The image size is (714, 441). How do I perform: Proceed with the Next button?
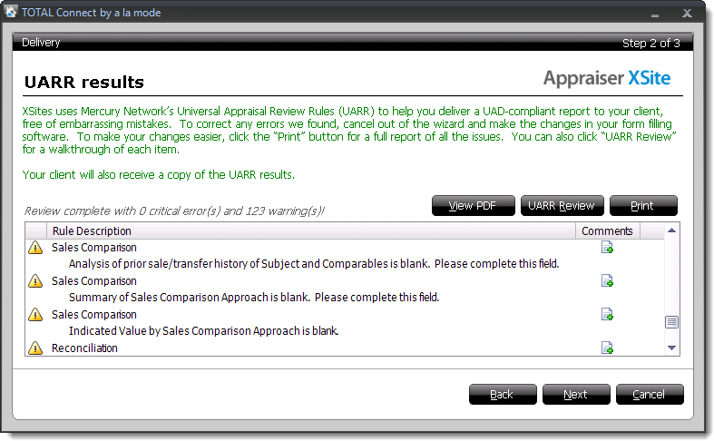point(576,394)
